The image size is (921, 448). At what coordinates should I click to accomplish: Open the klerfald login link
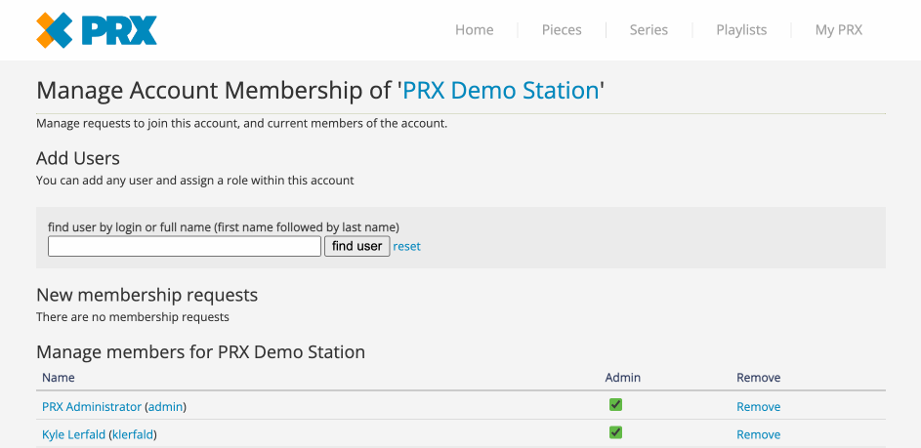[133, 435]
